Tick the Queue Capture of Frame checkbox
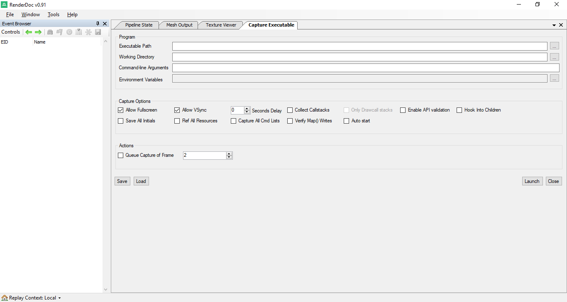 pyautogui.click(x=121, y=155)
